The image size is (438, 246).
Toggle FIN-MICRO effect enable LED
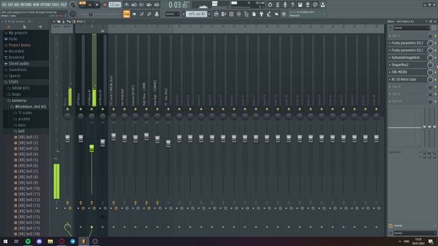click(x=435, y=72)
